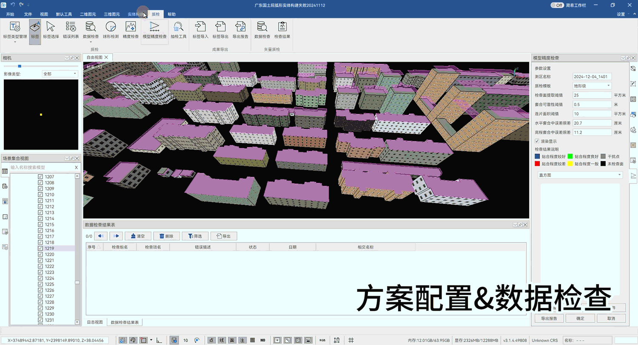The width and height of the screenshot is (638, 345).
Task: Go to the previous record arrow in 数据检查结果表
Action: click(x=100, y=236)
